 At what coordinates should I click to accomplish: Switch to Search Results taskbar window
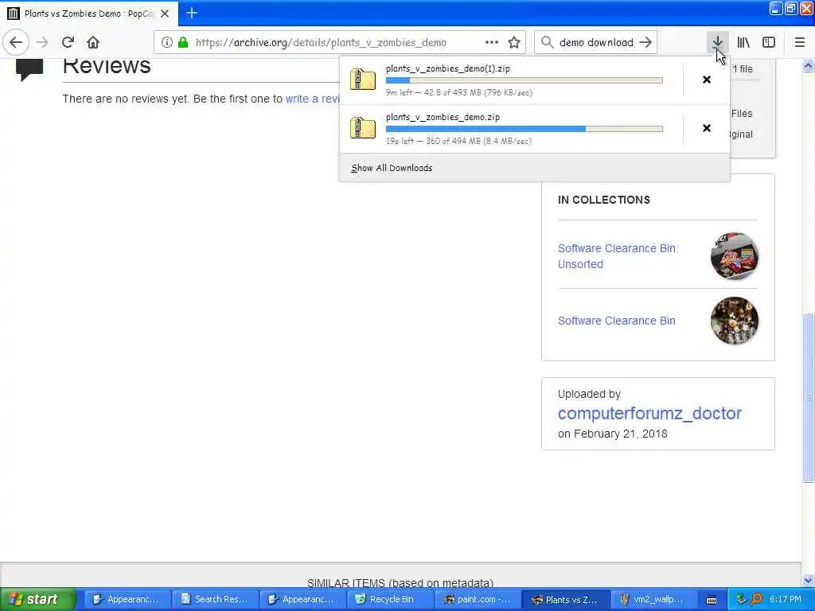point(214,599)
